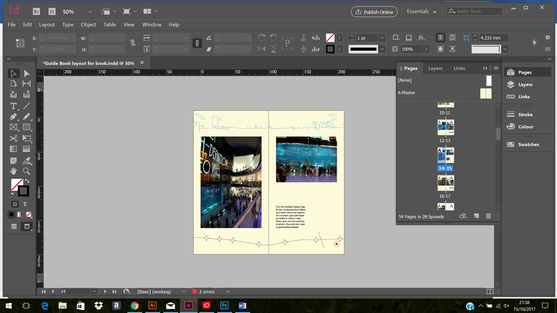Click the Direct Selection tool
Image resolution: width=557 pixels, height=313 pixels.
tap(26, 73)
